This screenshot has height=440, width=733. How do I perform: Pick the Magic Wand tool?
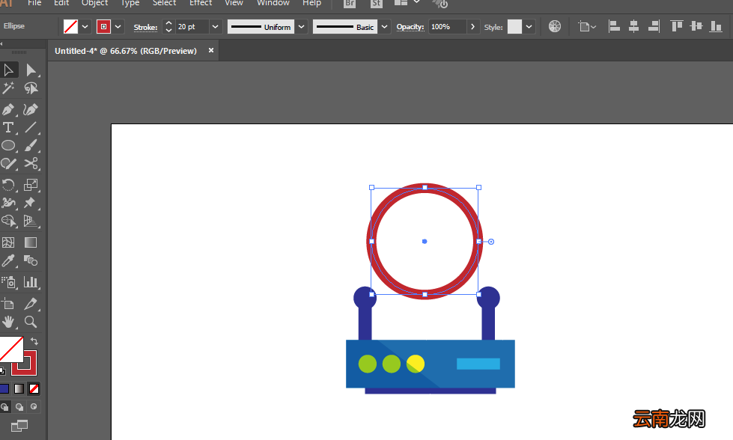[x=8, y=88]
